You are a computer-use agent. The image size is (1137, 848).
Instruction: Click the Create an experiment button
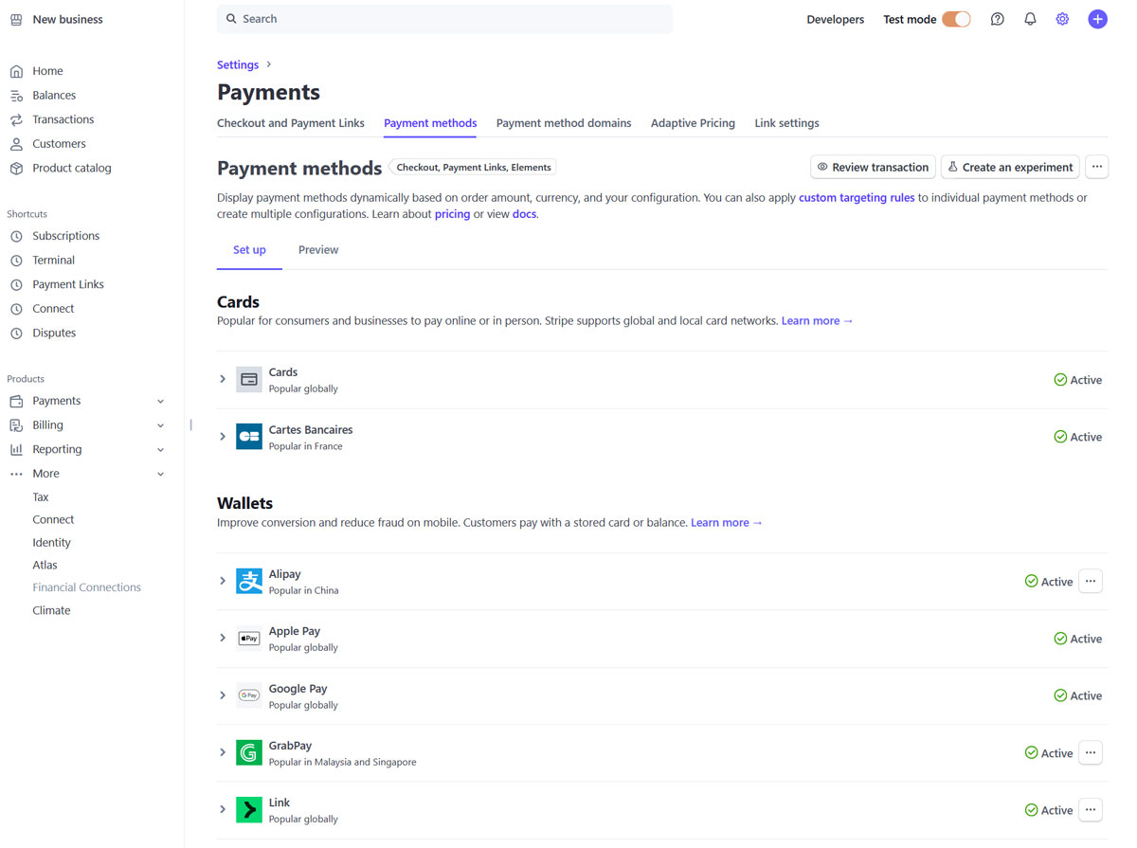(1010, 167)
